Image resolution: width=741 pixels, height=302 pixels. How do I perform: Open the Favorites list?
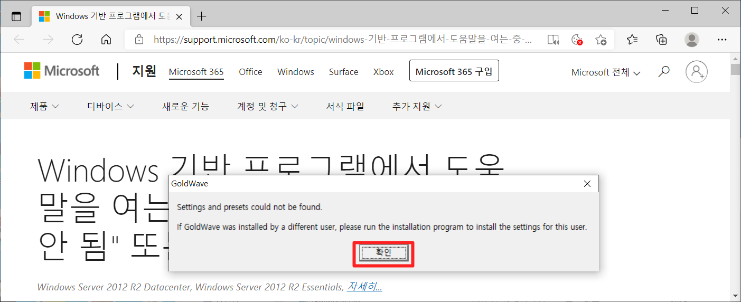point(632,40)
